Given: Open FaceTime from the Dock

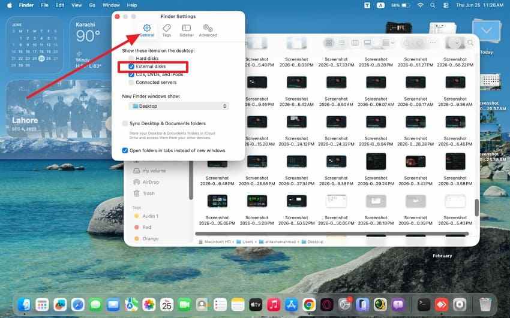Looking at the screenshot, I should 184,305.
